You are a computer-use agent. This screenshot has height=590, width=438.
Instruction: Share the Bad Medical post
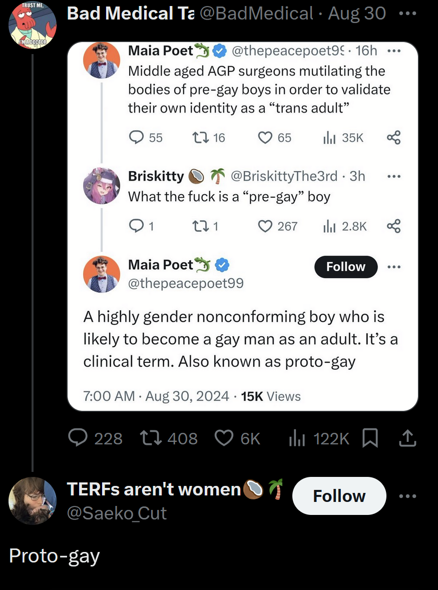407,438
